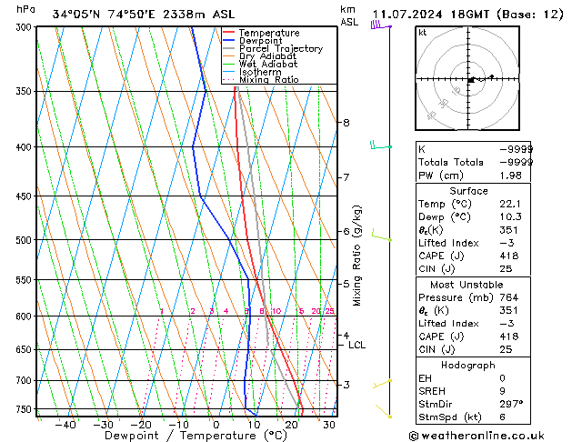Click the -40 temperature axis label
The height and width of the screenshot is (442, 572).
pyautogui.click(x=65, y=425)
